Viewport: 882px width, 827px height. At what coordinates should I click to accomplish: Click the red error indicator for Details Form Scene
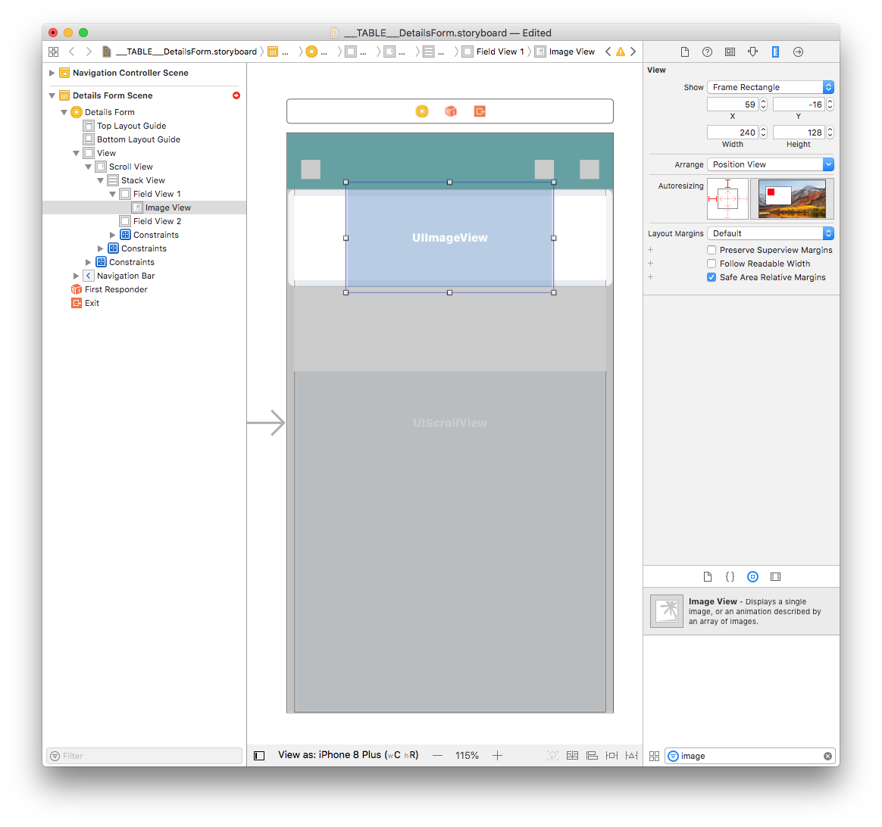(236, 95)
